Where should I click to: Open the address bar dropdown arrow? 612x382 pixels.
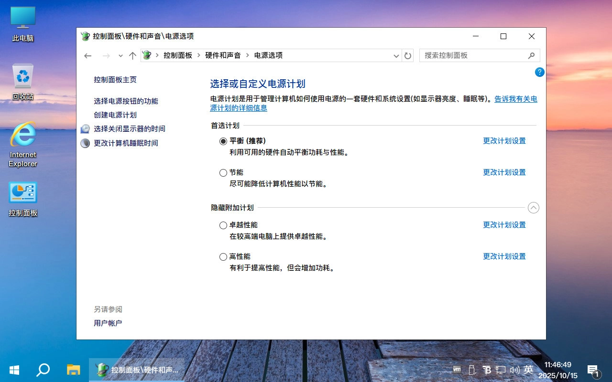coord(396,55)
